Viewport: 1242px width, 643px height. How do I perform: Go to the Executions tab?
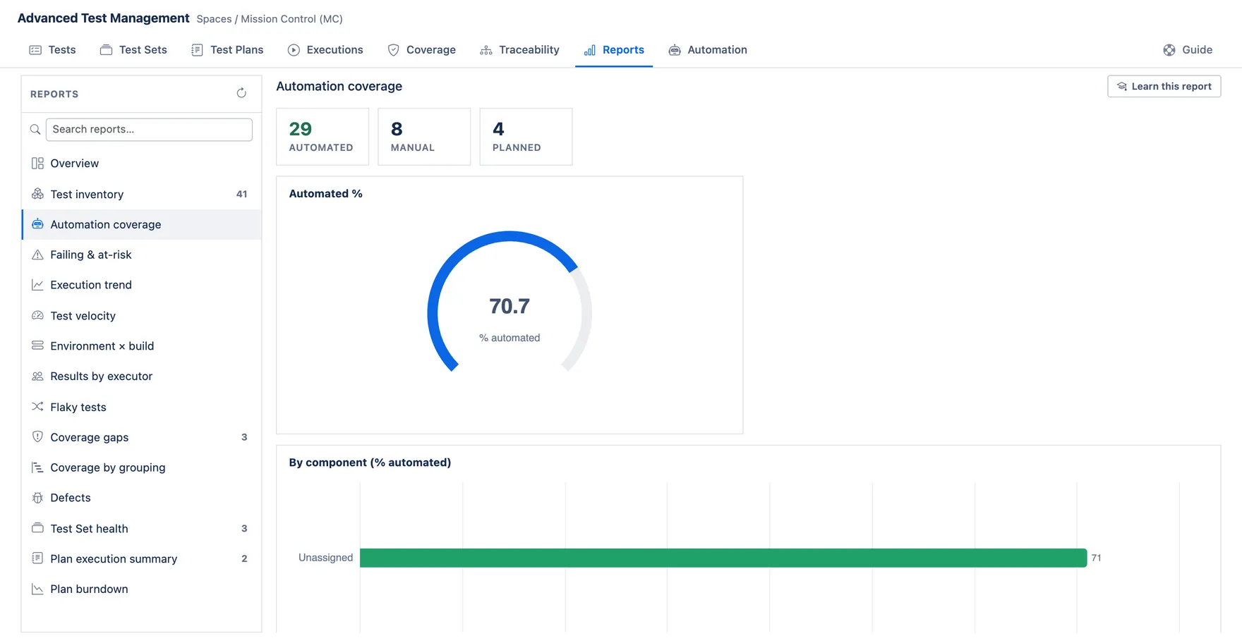325,50
